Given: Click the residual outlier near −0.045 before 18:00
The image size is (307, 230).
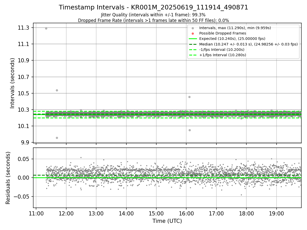Looking at the screenshot, I should (241, 195).
